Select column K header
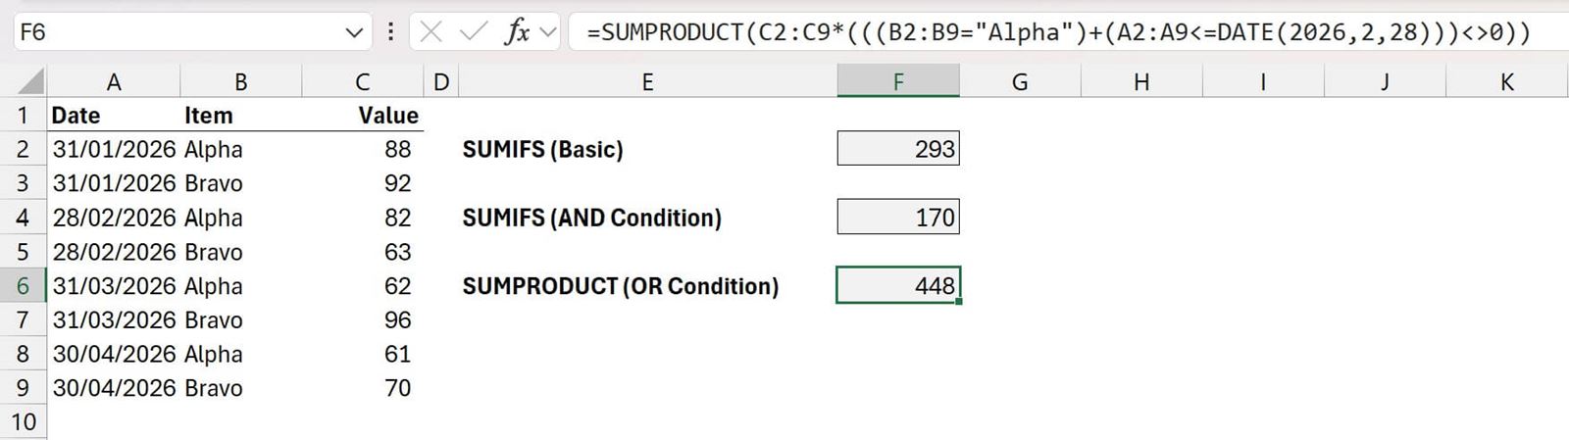The height and width of the screenshot is (440, 1569). pos(1507,82)
